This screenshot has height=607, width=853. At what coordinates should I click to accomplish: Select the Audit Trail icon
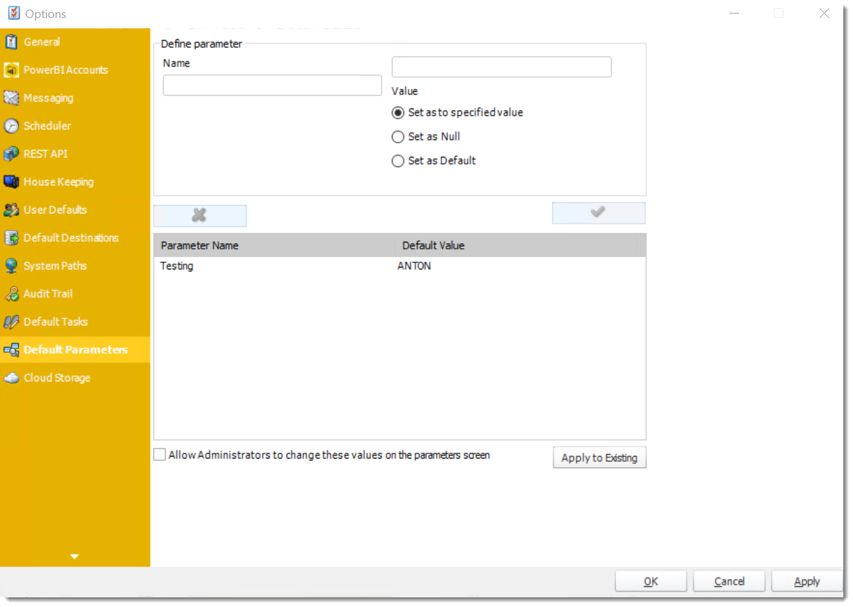point(11,294)
